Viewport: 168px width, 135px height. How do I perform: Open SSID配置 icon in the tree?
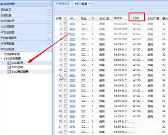[x=9, y=63]
